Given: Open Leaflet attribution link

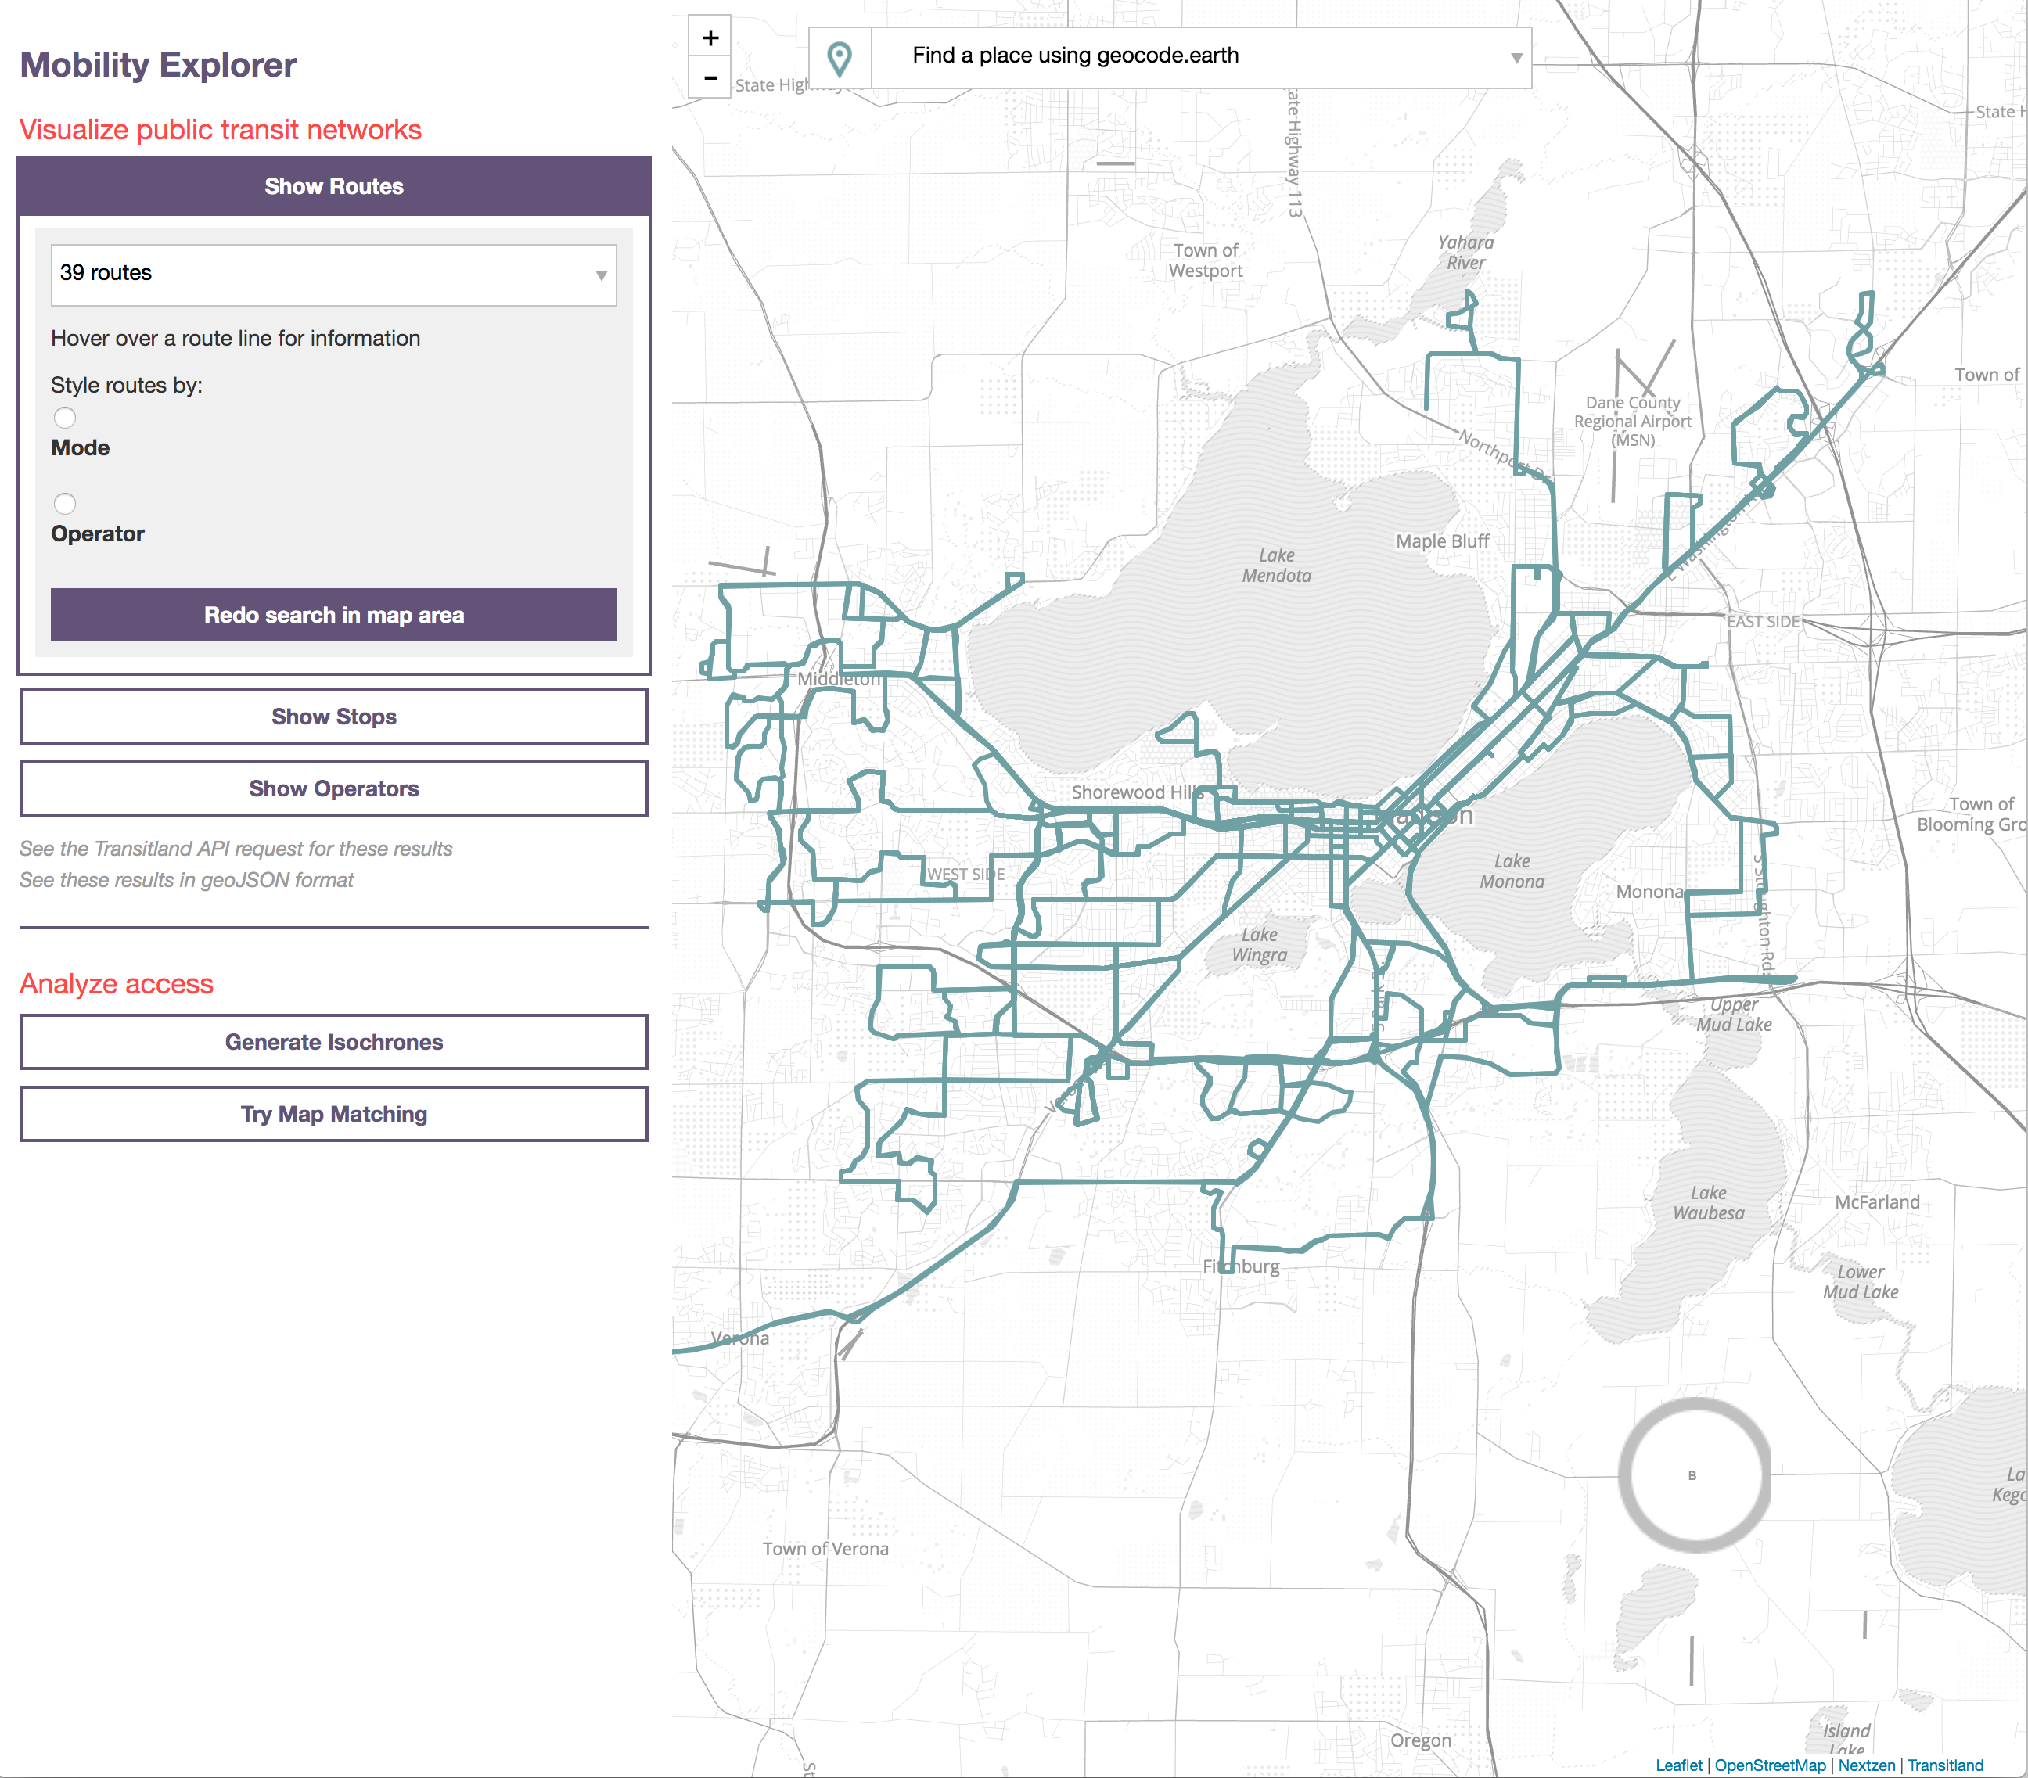Looking at the screenshot, I should click(x=1677, y=1765).
